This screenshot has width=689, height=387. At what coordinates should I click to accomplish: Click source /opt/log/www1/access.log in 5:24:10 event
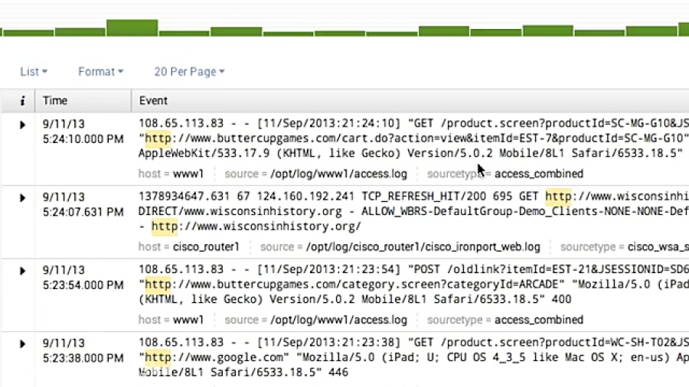tap(339, 174)
